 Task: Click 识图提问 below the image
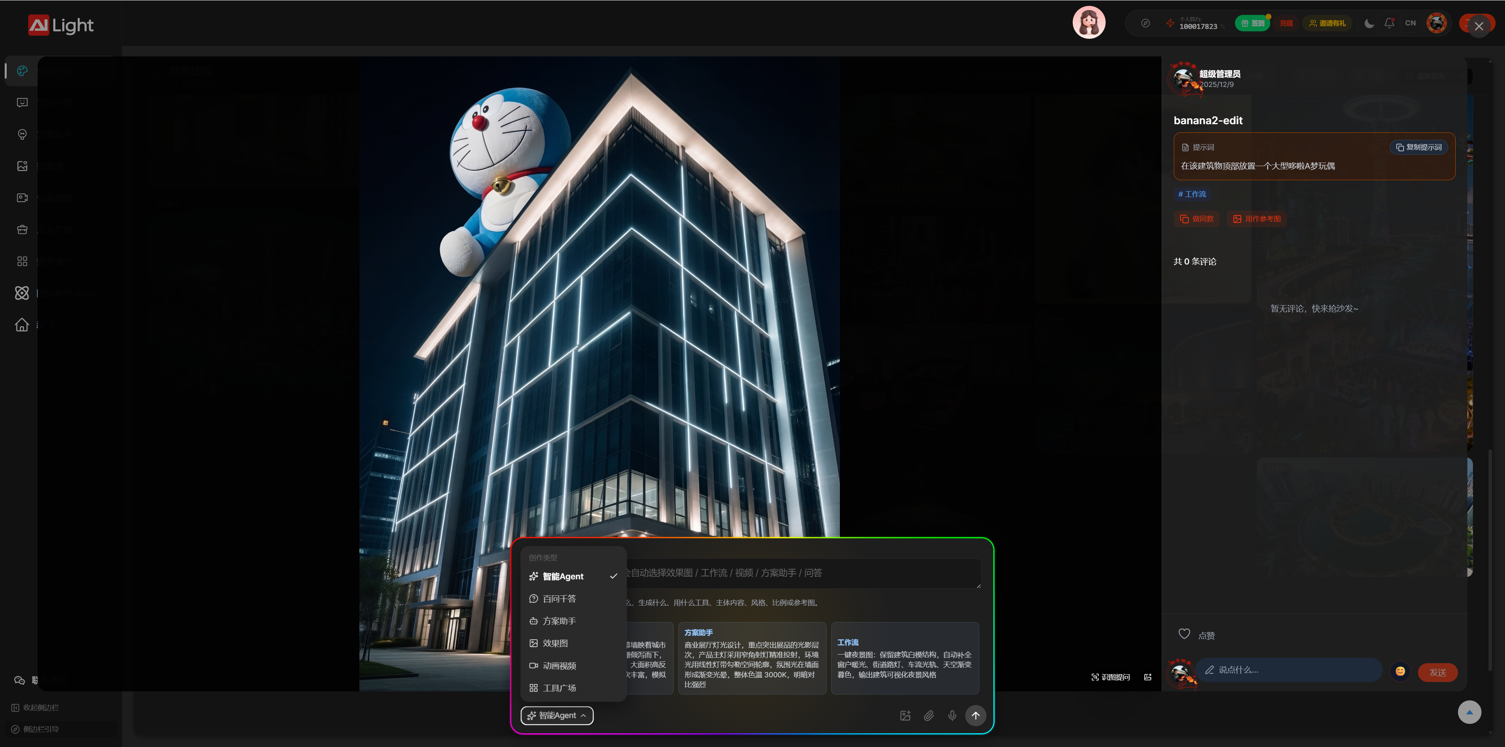pyautogui.click(x=1110, y=678)
